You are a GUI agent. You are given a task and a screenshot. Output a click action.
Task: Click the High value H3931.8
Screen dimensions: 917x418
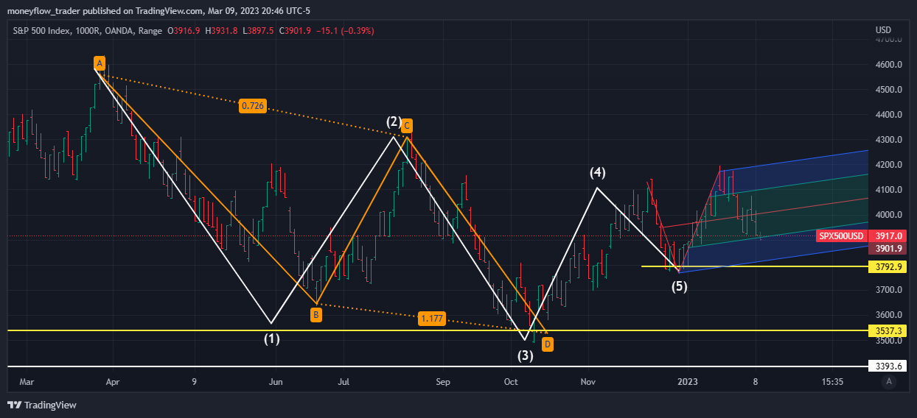click(x=221, y=31)
